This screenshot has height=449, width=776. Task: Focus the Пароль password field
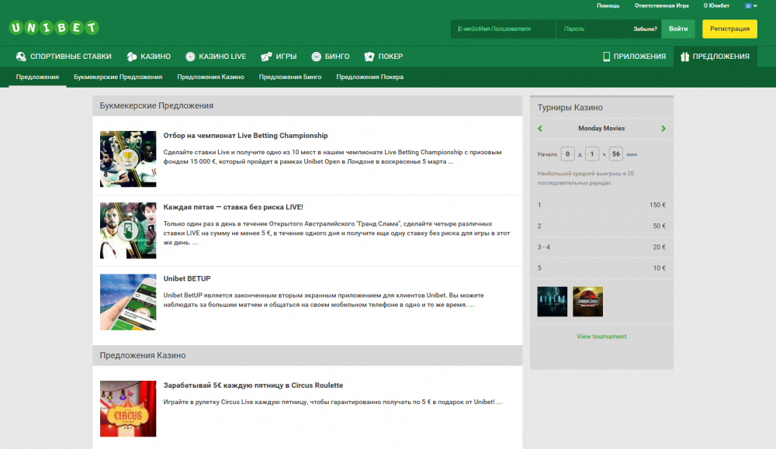click(594, 29)
